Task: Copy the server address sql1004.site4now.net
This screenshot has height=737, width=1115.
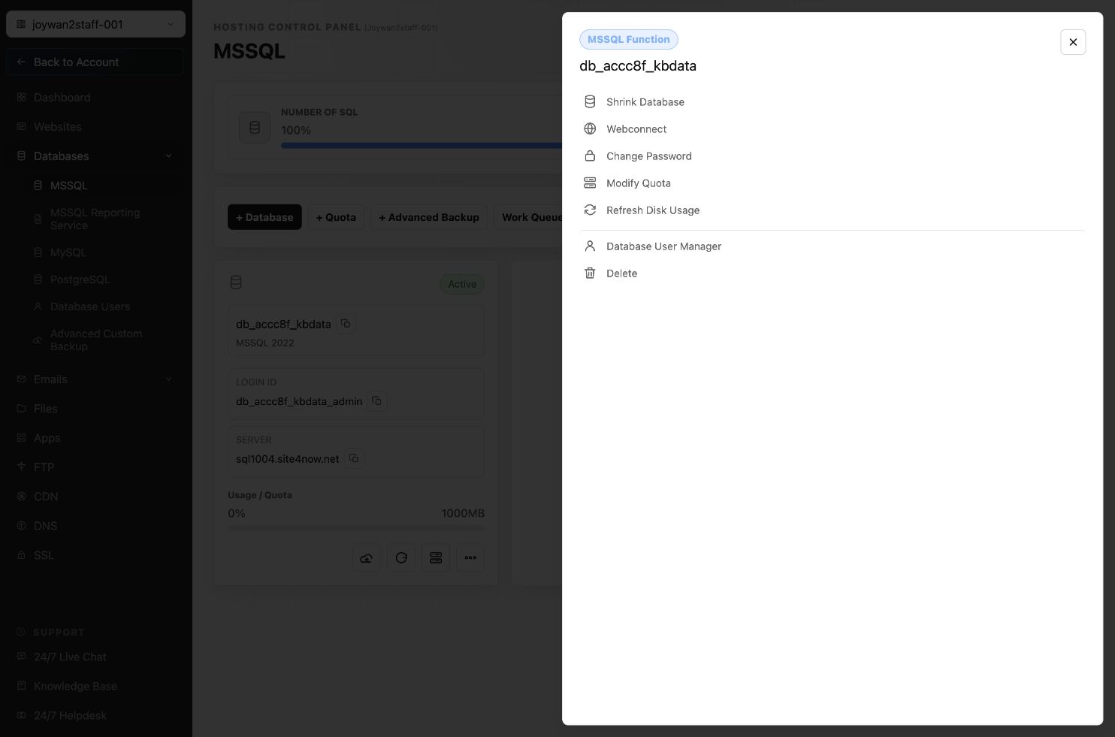Action: [x=354, y=458]
